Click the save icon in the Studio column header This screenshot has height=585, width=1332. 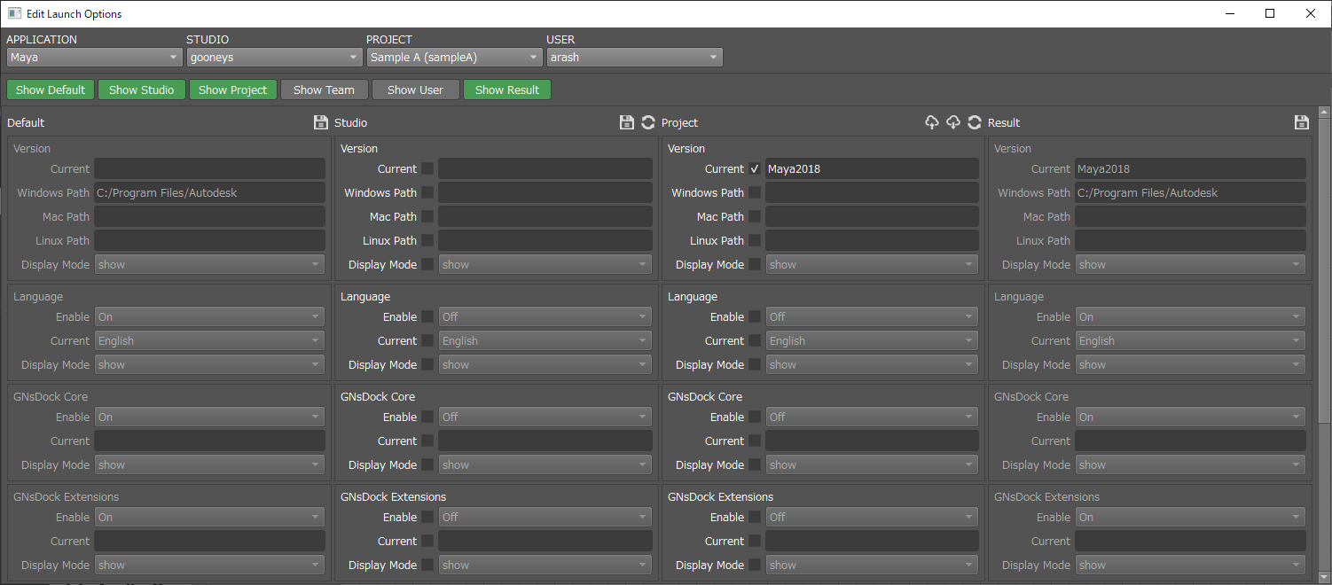626,122
